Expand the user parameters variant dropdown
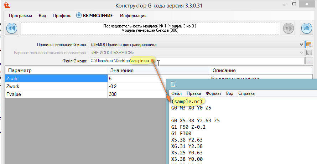The width and height of the screenshot is (317, 164). click(x=301, y=53)
